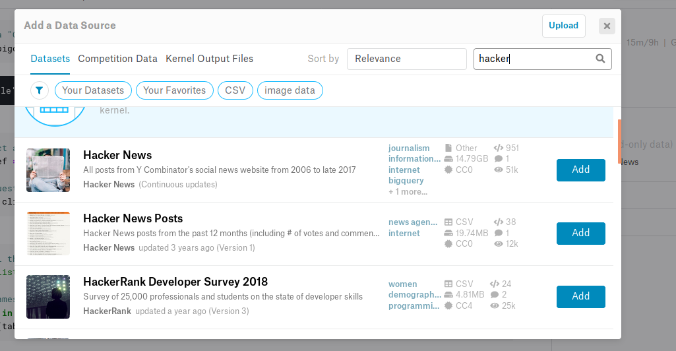Add the HackerRank Developer Survey 2018 dataset
The height and width of the screenshot is (351, 676).
[x=581, y=297]
